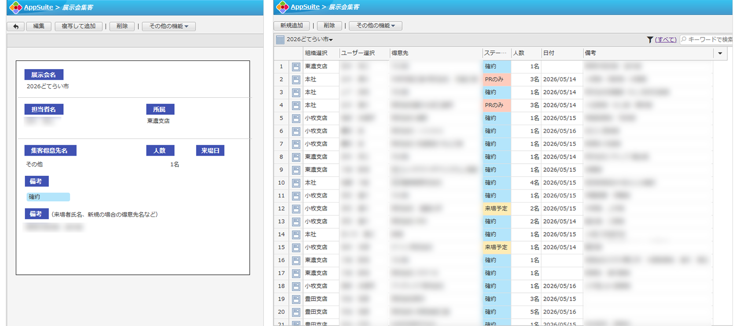Viewport: 737px width, 326px height.
Task: Open その他の機能 dropdown in right toolbar
Action: [375, 26]
